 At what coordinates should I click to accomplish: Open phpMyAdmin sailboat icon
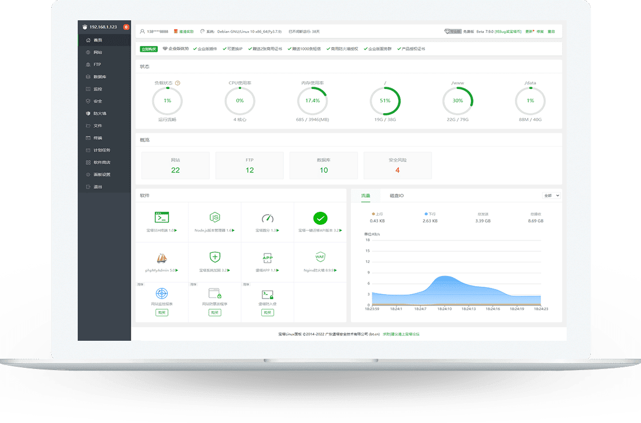(162, 258)
